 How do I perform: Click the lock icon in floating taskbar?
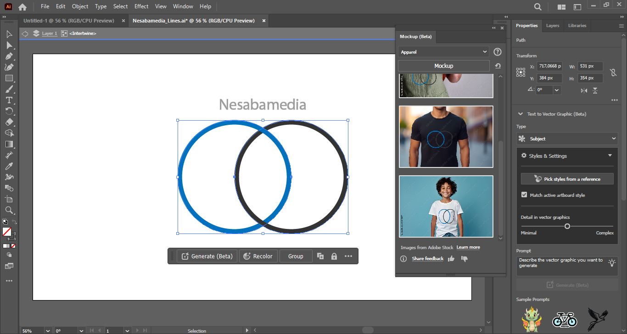(334, 256)
